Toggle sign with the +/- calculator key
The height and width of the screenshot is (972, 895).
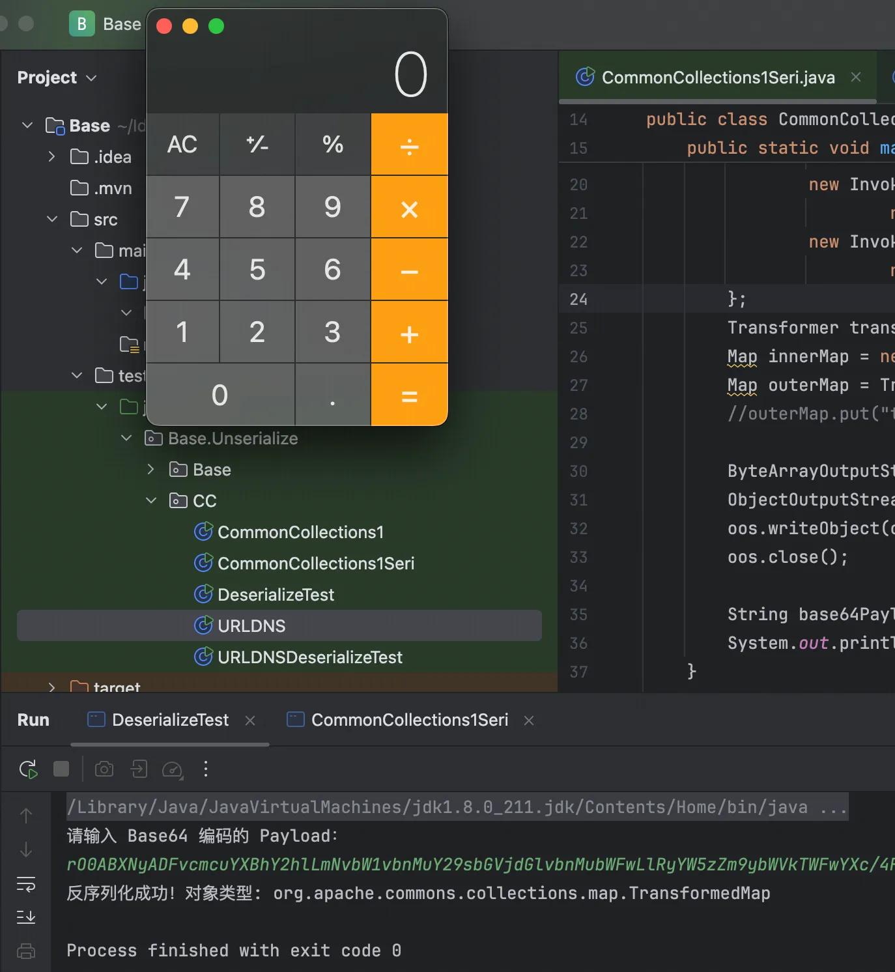pos(257,145)
